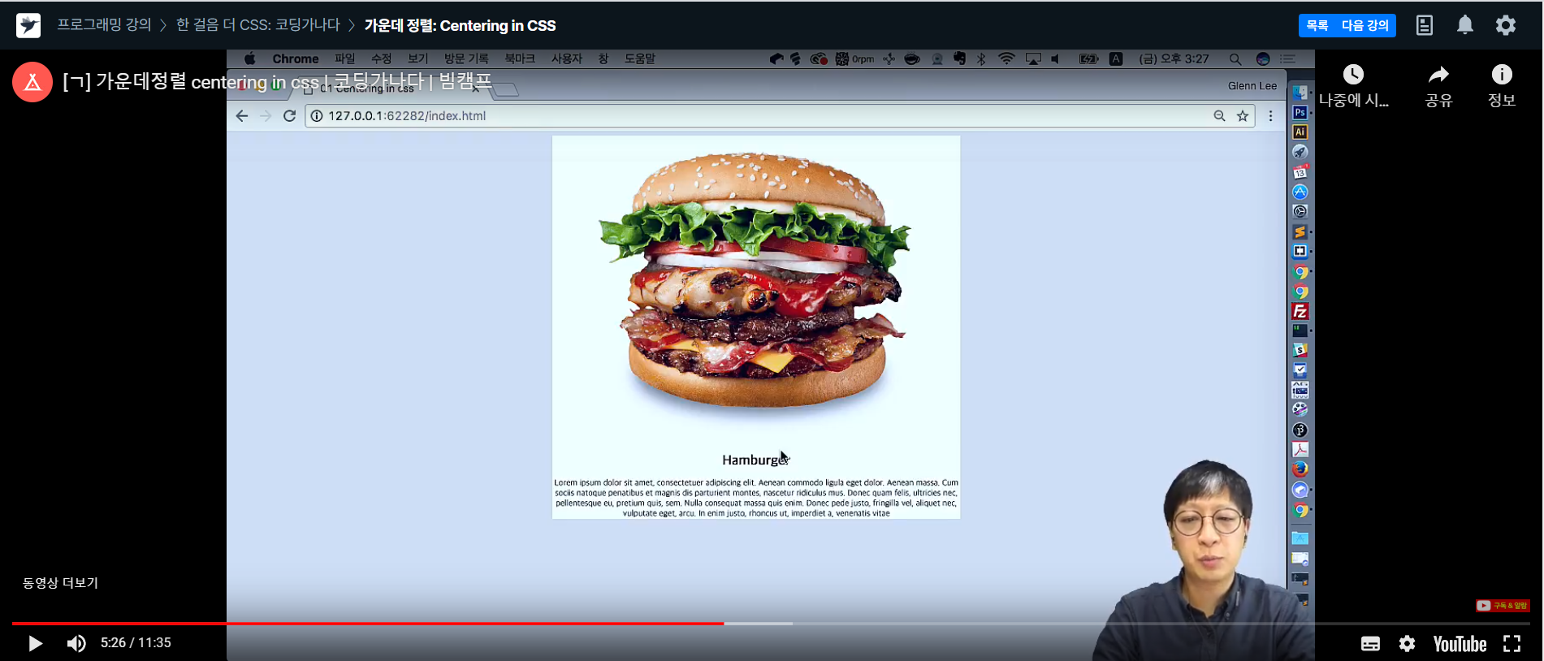Open site settings gear in header
Screen dimensions: 1544x661
tap(1506, 25)
